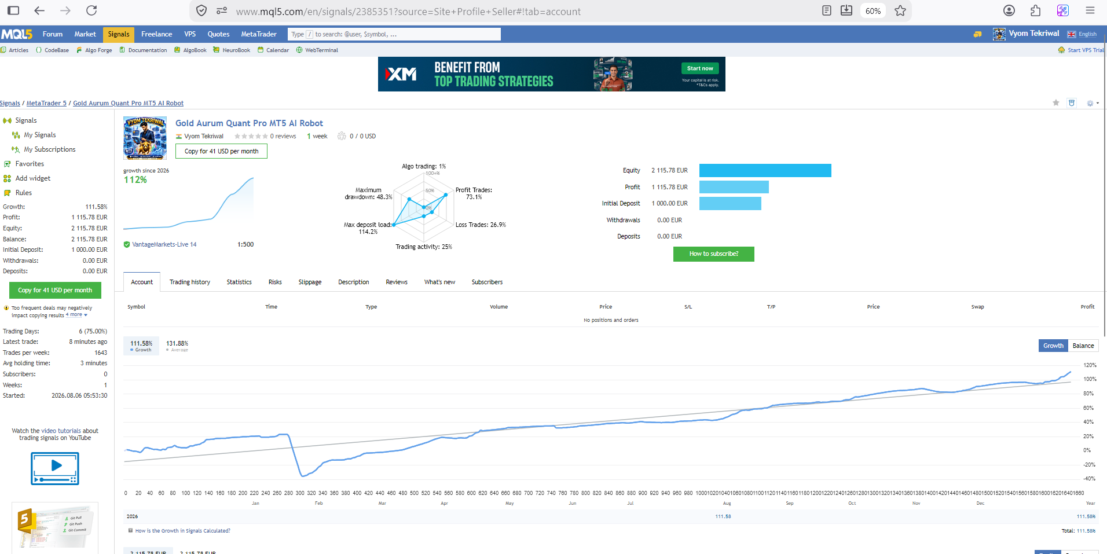Change language with the English selector
1107x554 pixels.
click(1082, 34)
